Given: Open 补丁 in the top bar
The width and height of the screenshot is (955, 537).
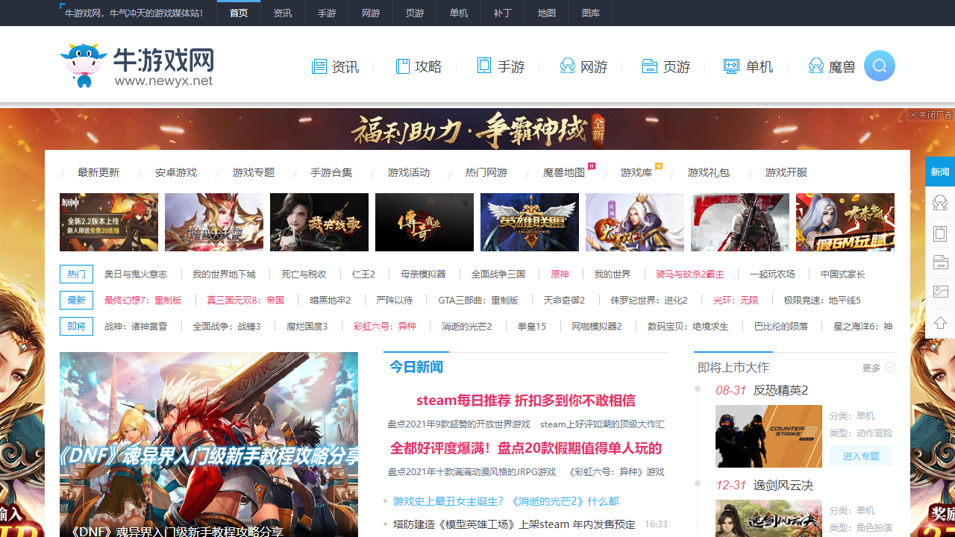Looking at the screenshot, I should [503, 13].
